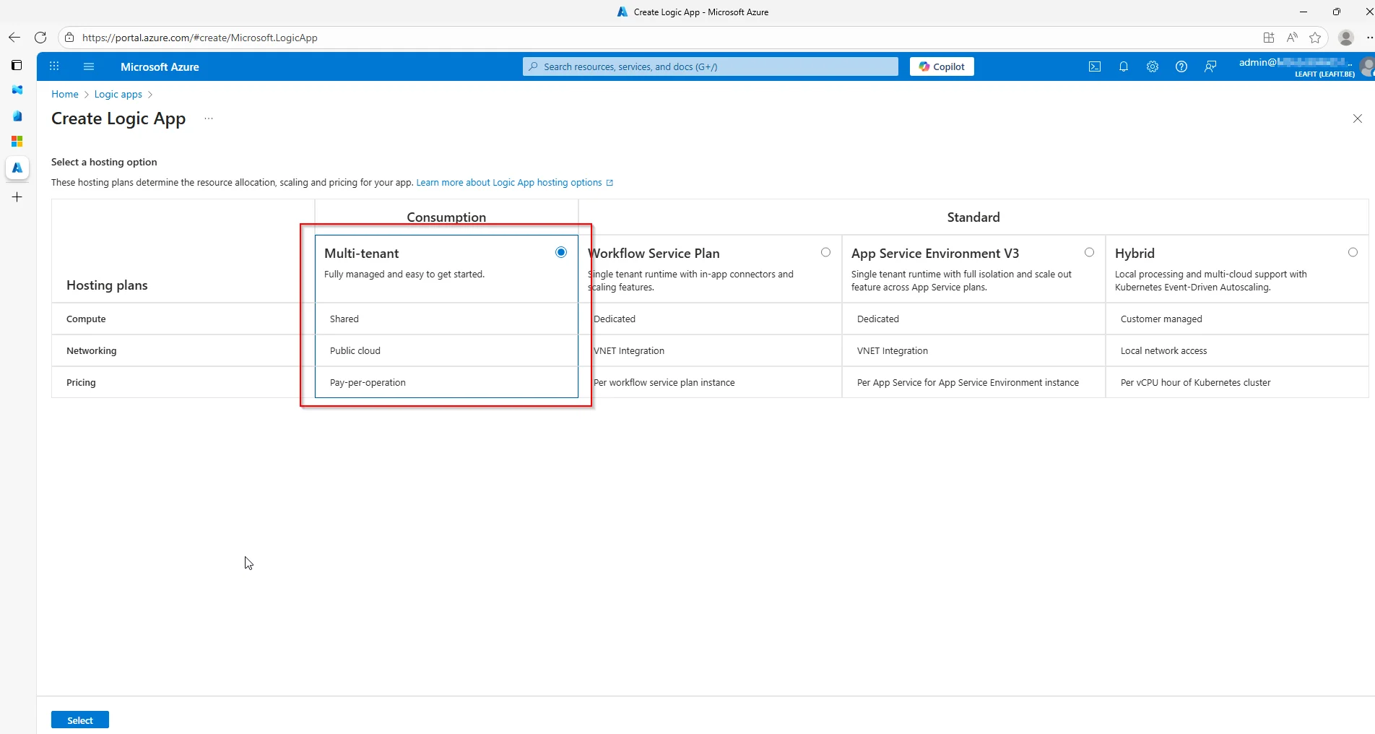Go to Logic apps breadcrumb
Image resolution: width=1375 pixels, height=734 pixels.
tap(118, 94)
